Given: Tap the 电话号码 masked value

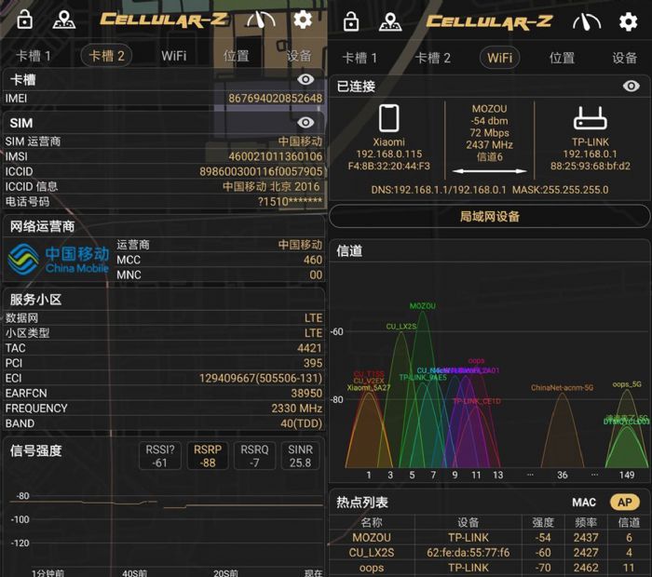Looking at the screenshot, I should click(290, 202).
